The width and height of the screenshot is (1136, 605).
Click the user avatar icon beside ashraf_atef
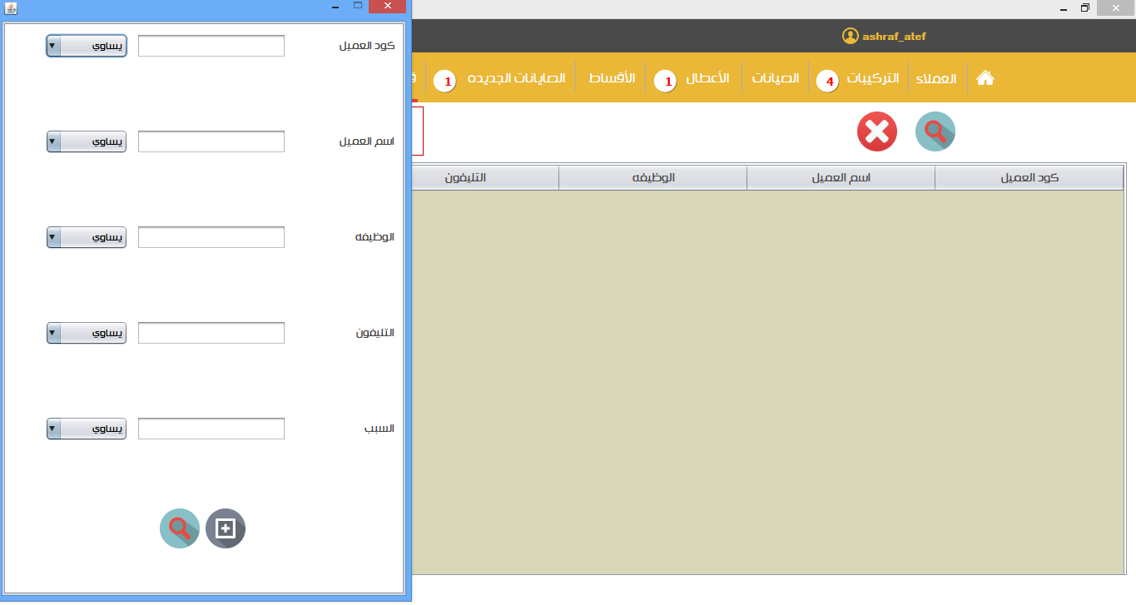tap(850, 36)
